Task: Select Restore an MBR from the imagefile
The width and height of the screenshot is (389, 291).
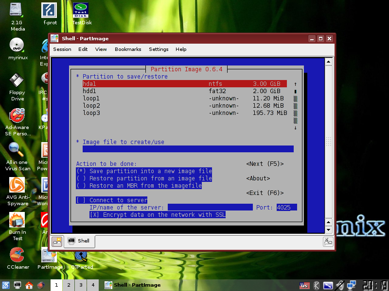Action: click(x=139, y=186)
